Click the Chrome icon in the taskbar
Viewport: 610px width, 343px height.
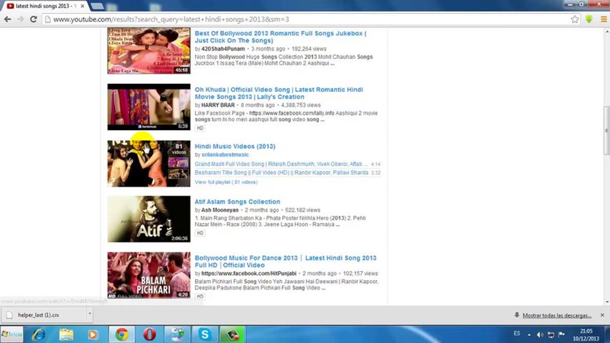coord(122,334)
